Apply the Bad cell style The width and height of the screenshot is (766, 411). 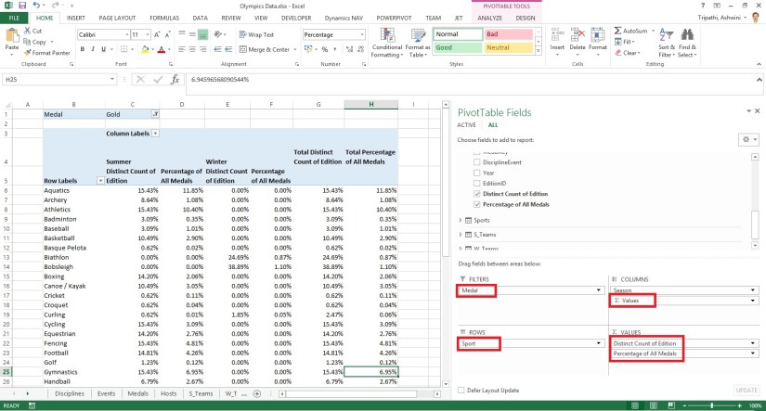508,34
